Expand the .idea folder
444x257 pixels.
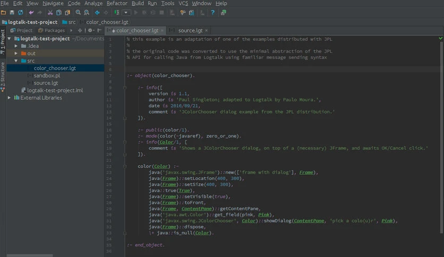click(x=16, y=46)
